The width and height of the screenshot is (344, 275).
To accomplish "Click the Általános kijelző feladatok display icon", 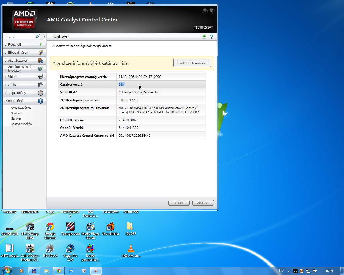I will (41, 69).
